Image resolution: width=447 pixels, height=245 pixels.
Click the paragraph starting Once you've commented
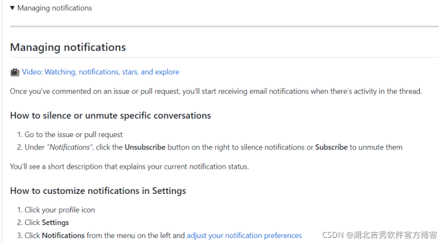[x=216, y=91]
